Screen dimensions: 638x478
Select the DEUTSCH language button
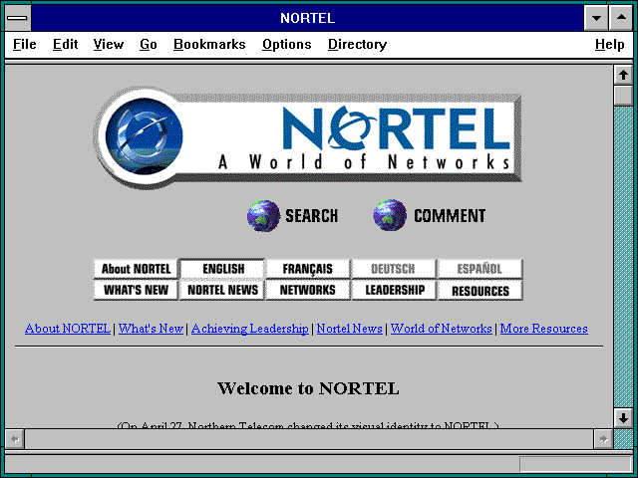(x=393, y=269)
